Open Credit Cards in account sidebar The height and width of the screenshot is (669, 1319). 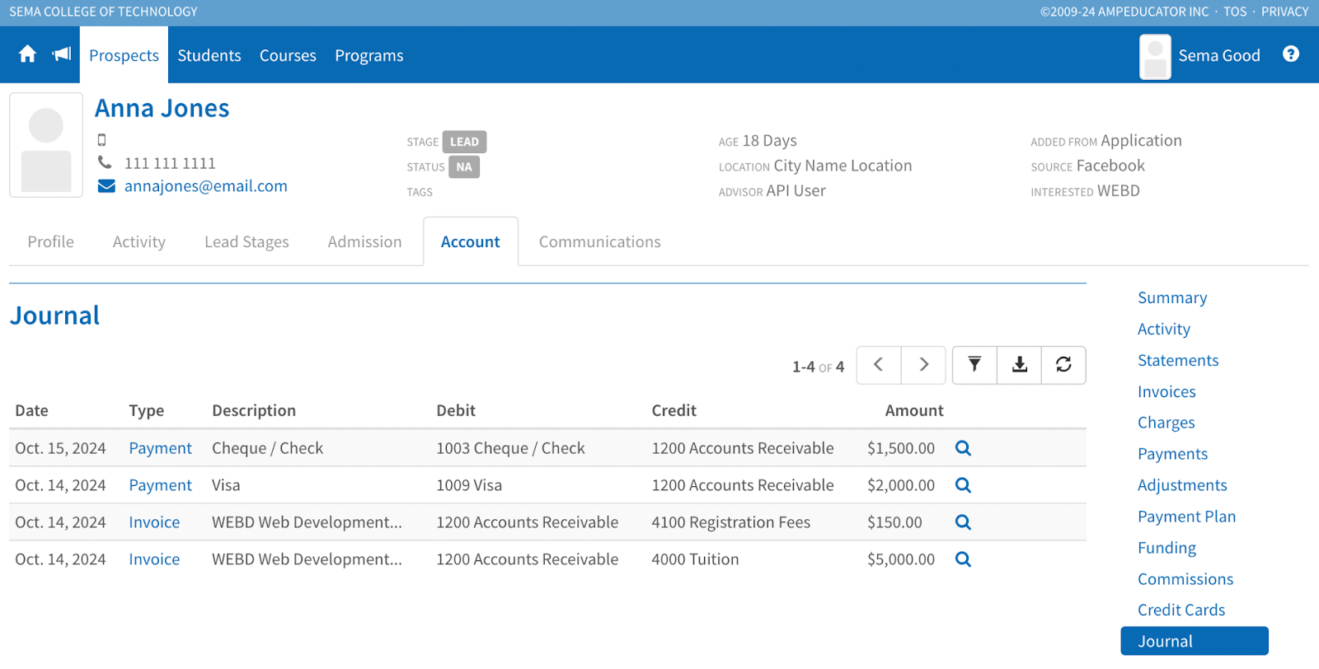(1181, 610)
